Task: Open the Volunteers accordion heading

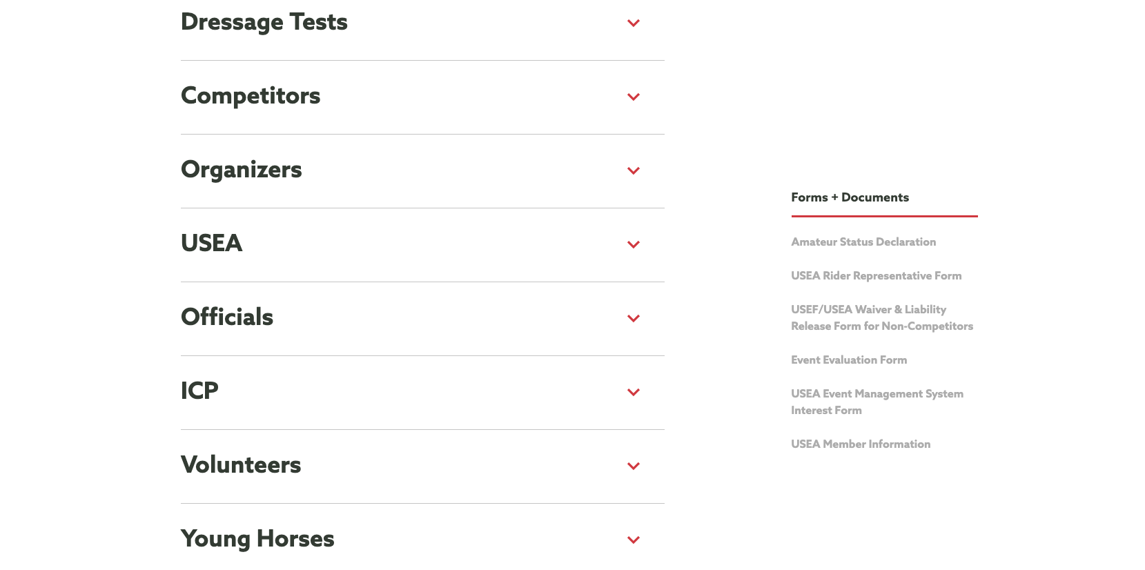Action: coord(241,465)
